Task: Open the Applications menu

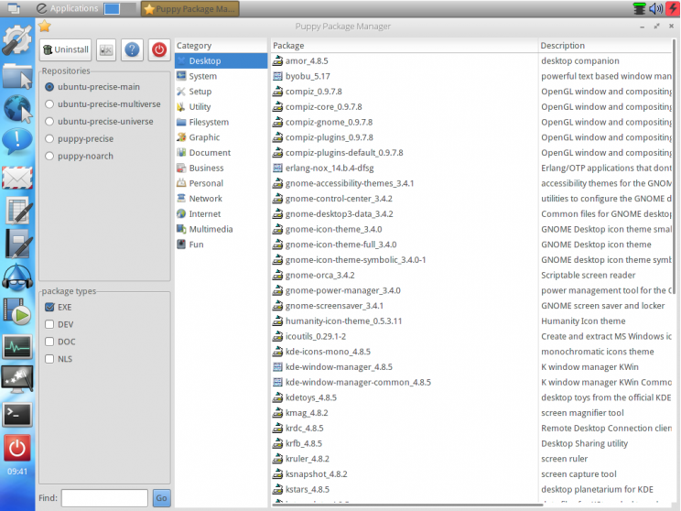Action: [68, 8]
